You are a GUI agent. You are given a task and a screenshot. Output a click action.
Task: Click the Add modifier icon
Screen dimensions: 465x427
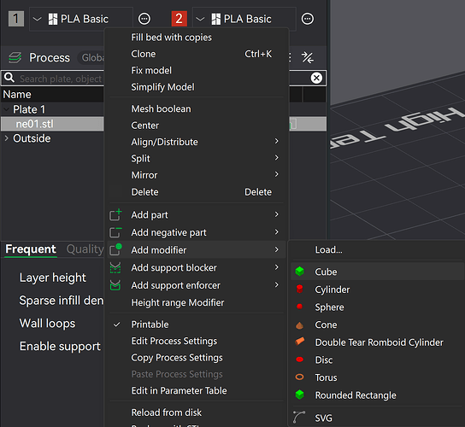coord(115,249)
